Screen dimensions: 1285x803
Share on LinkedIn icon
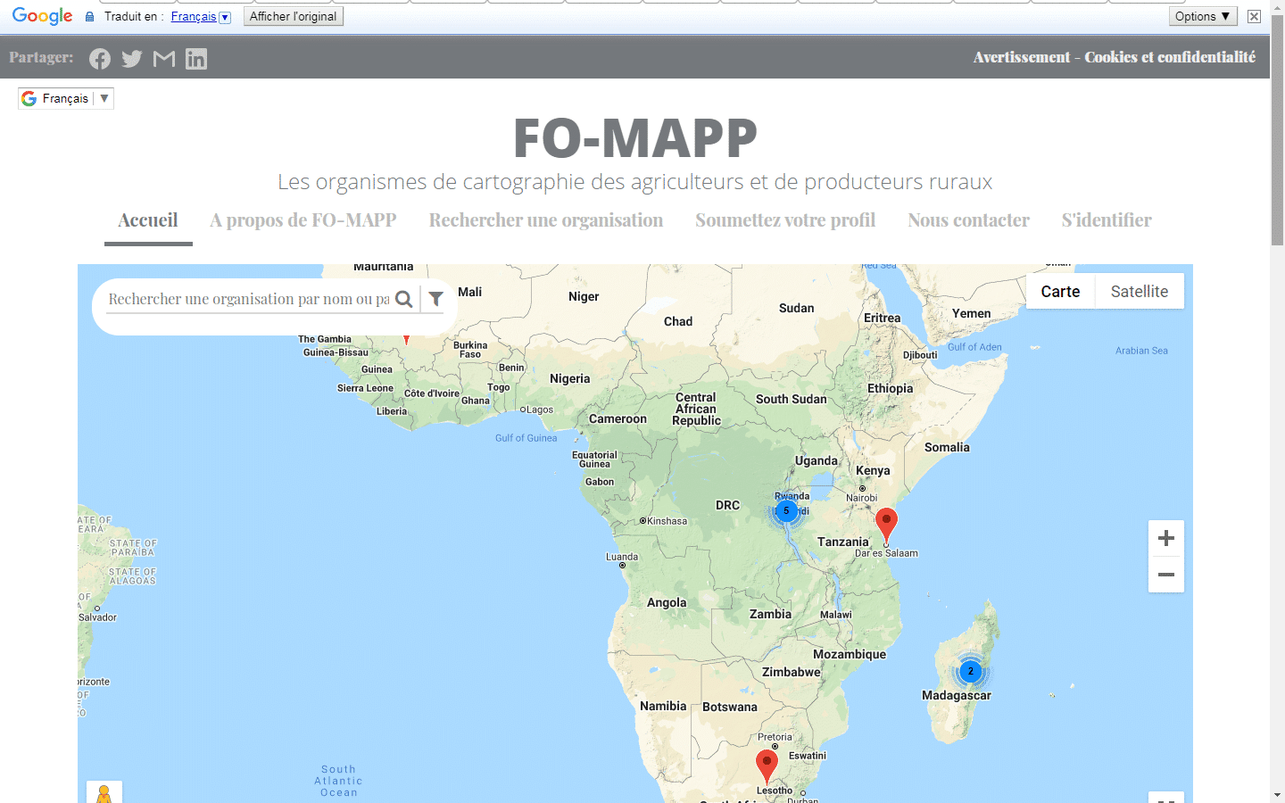click(196, 59)
